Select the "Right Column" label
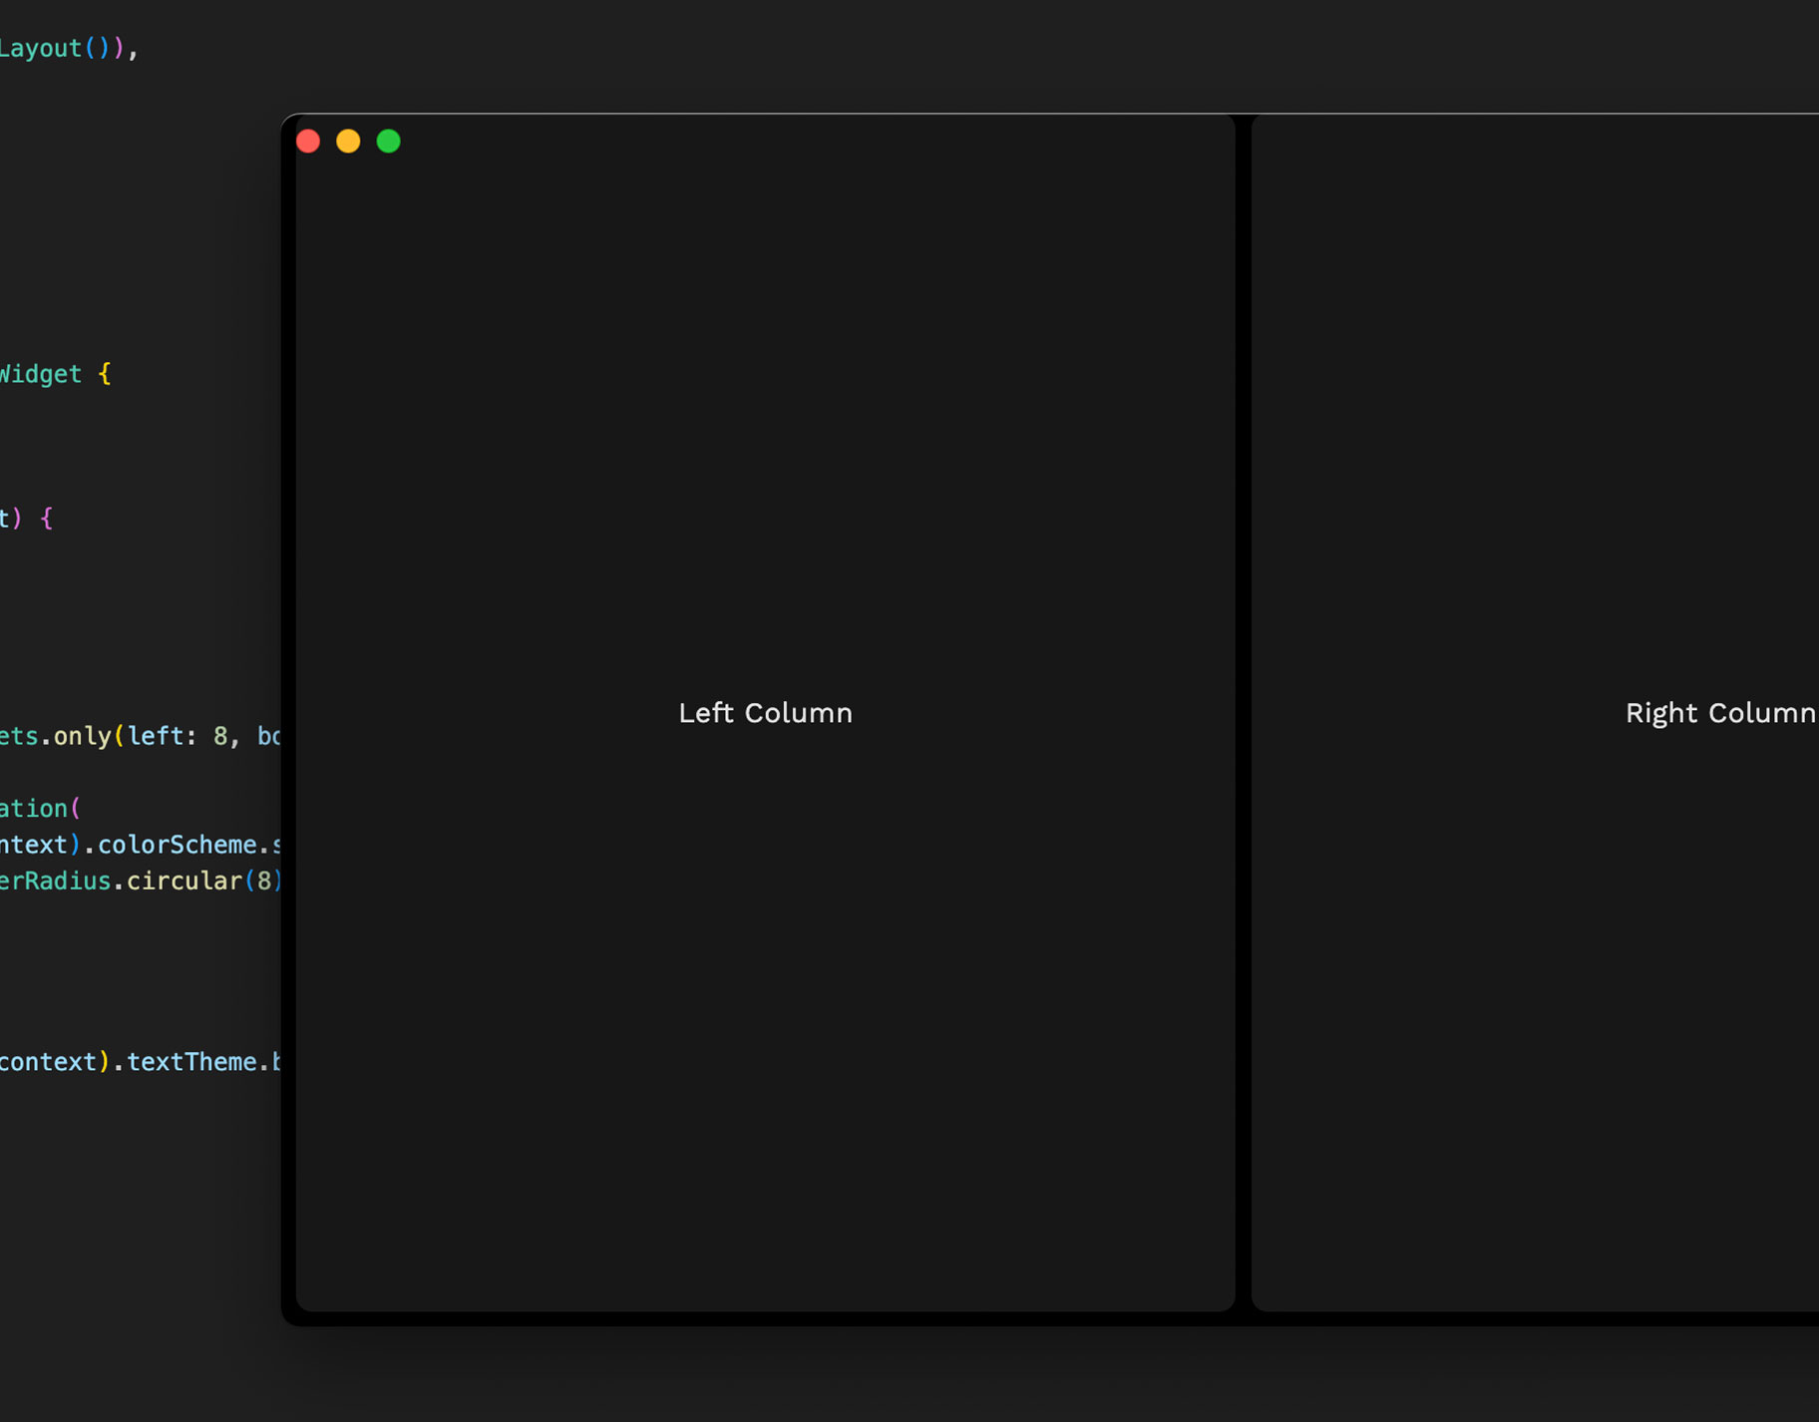This screenshot has height=1422, width=1819. click(1721, 713)
